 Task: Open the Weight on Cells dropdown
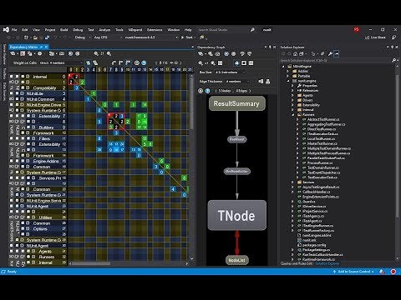coord(61,62)
